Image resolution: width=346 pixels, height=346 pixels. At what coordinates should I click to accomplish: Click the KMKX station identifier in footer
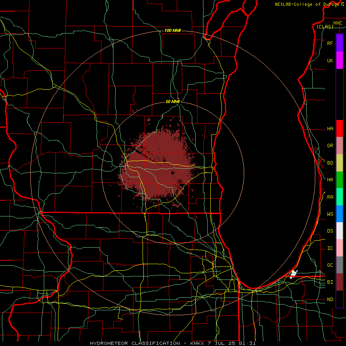(x=196, y=343)
